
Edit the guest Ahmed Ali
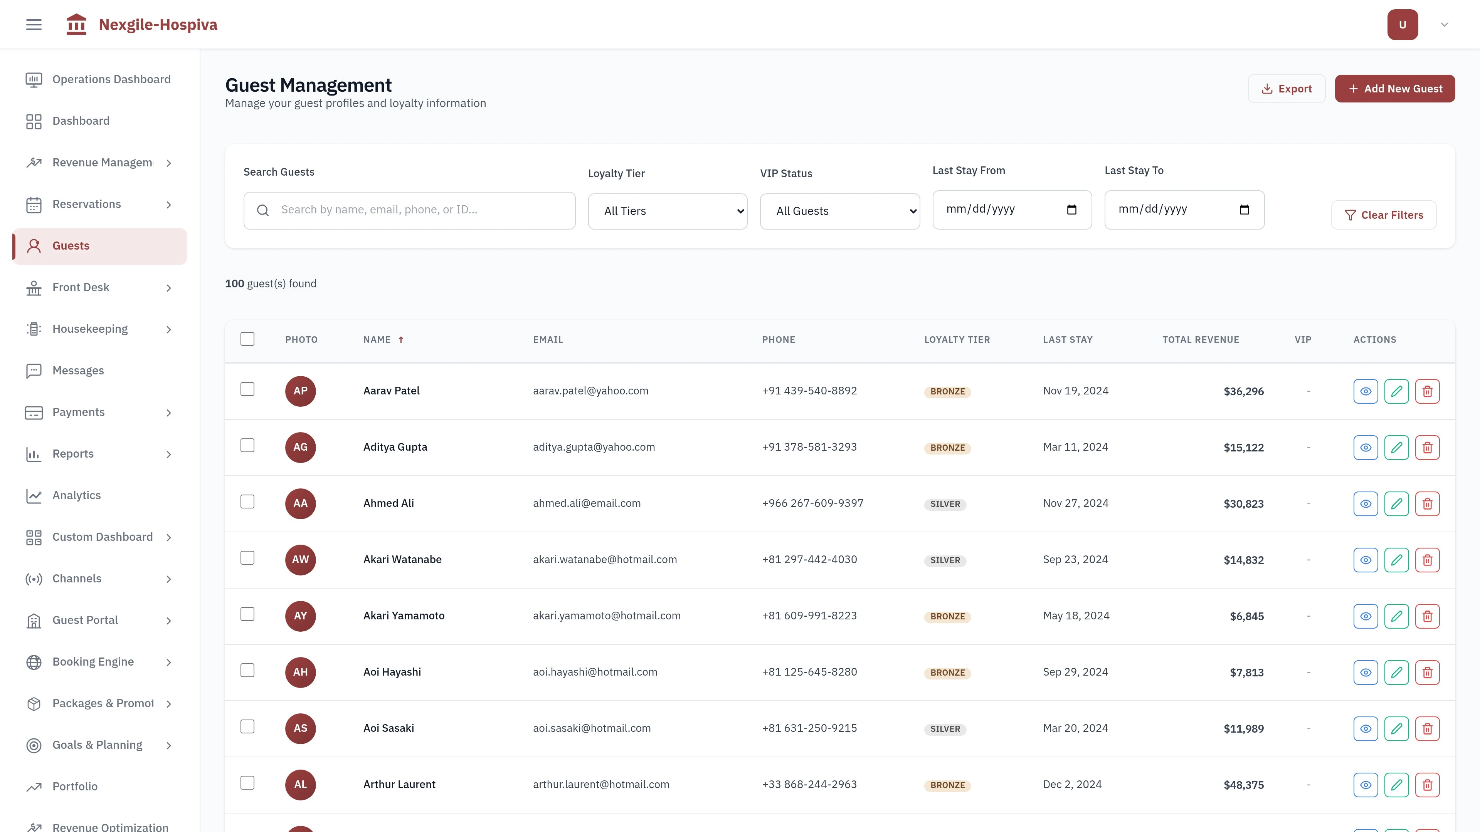click(1397, 503)
